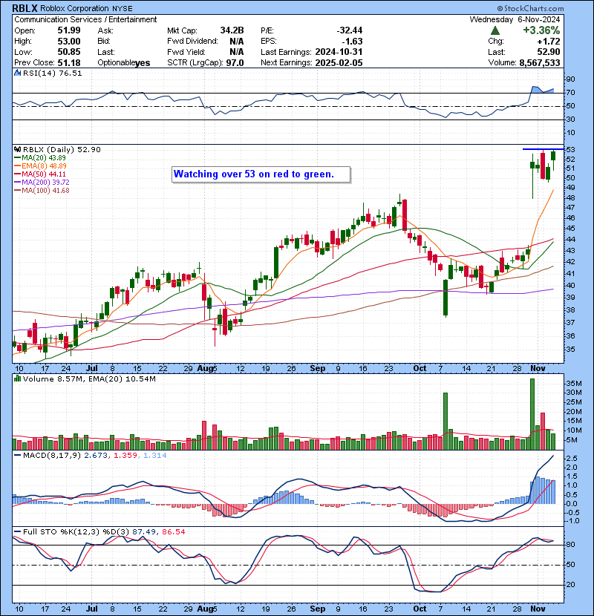Image resolution: width=594 pixels, height=616 pixels.
Task: Click the RBLX (Daily) 52.90 label
Action: 62,150
